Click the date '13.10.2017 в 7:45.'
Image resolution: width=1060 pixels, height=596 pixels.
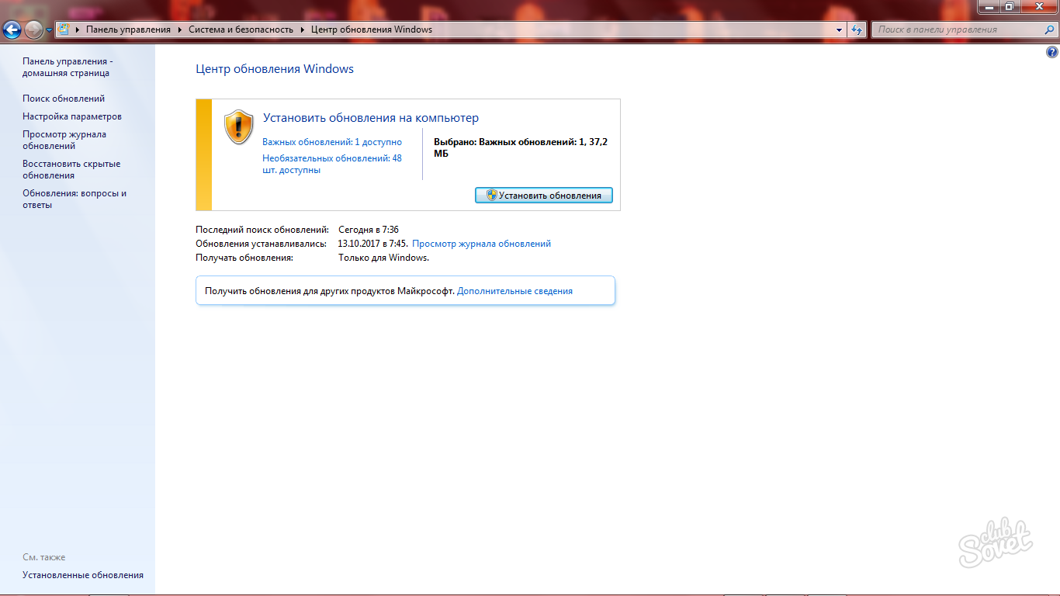pos(373,243)
